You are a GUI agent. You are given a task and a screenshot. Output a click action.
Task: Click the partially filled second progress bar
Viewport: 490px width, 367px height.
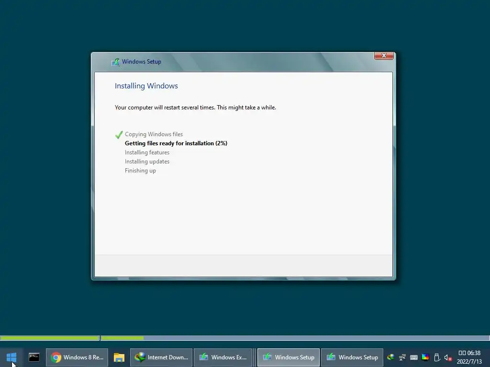295,338
